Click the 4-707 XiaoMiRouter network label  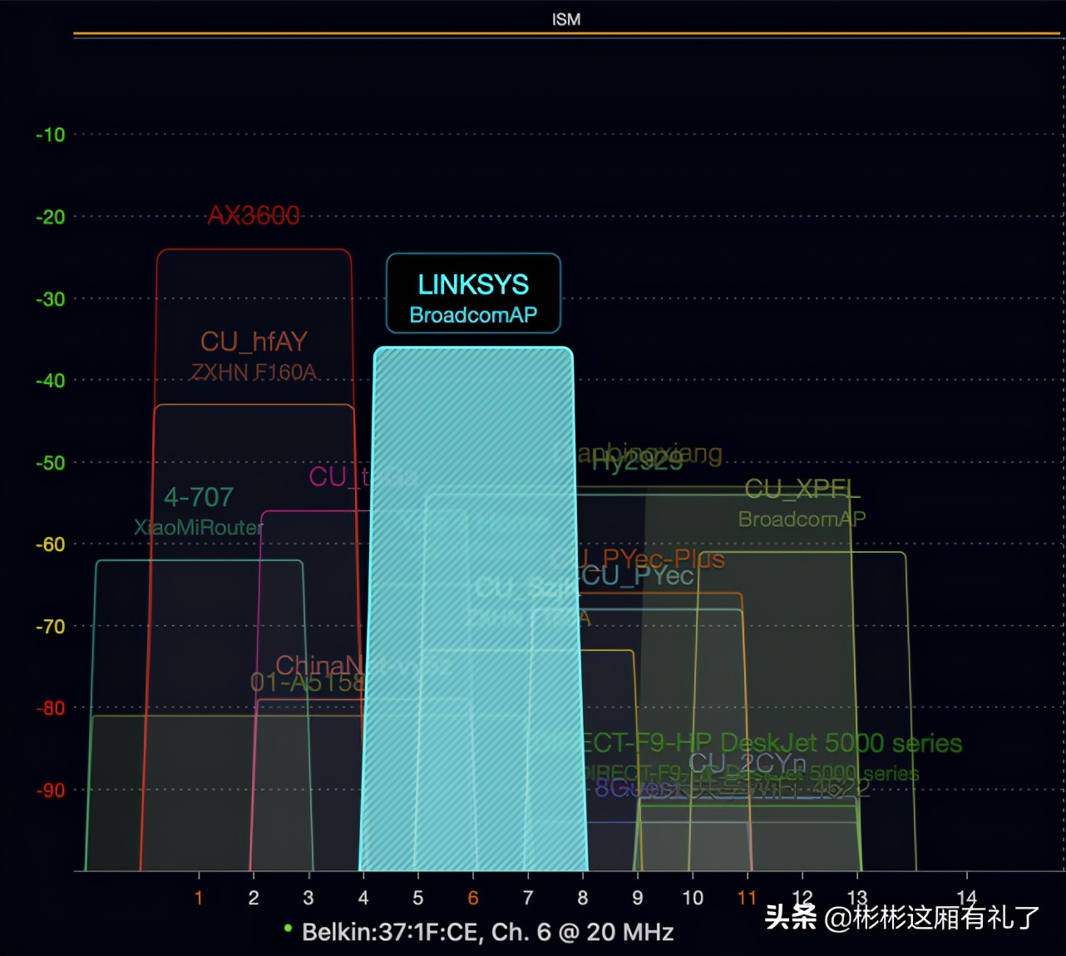point(199,509)
